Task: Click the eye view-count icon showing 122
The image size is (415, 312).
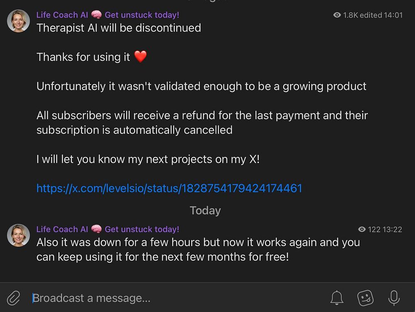Action: coord(362,229)
